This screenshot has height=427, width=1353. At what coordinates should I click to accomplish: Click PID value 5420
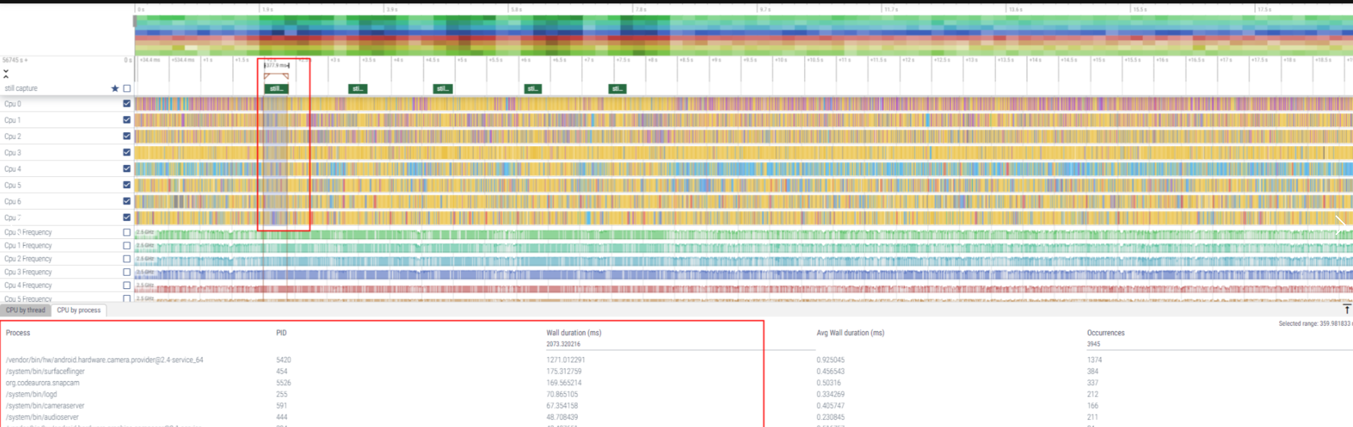pos(284,360)
